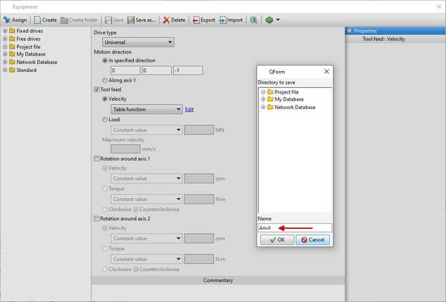This screenshot has width=446, height=302.
Task: Close the QForm save dialog
Action: click(x=326, y=71)
